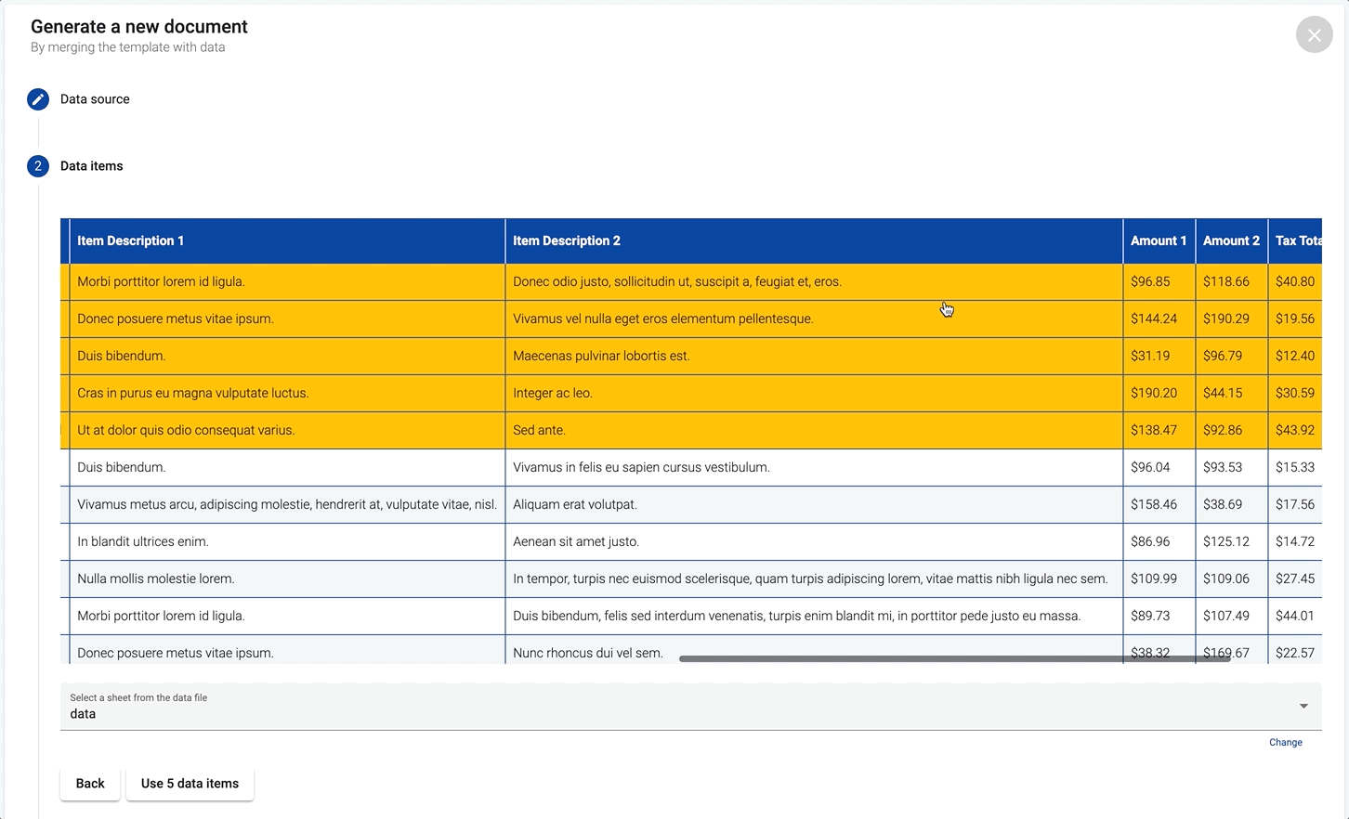Open the sheet selection dropdown showing data

(x=690, y=707)
